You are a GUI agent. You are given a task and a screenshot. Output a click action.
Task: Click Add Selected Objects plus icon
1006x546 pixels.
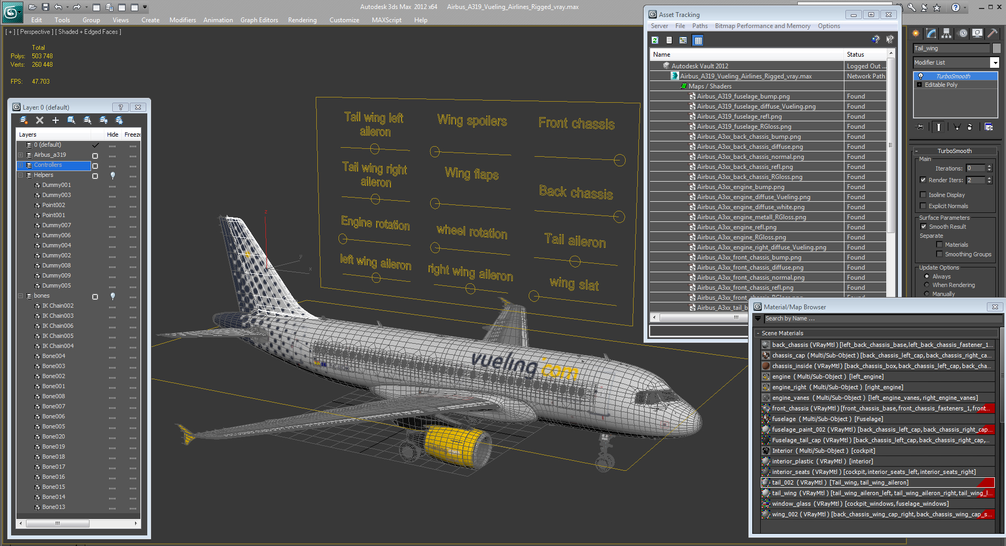tap(55, 120)
